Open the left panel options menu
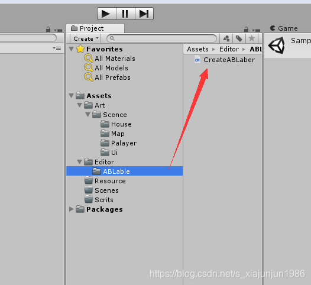The height and width of the screenshot is (285, 311). 58,30
